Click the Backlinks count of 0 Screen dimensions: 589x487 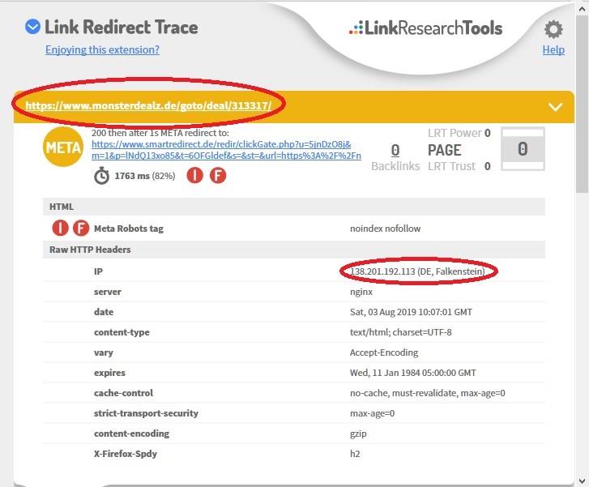395,150
